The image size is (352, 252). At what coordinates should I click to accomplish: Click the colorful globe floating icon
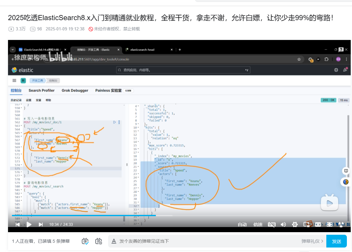(x=346, y=182)
